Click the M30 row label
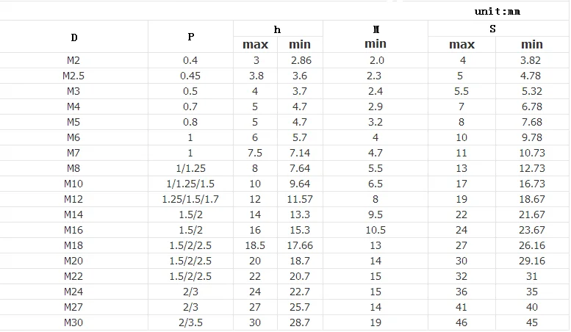Viewport: 571px width, 332px height. pos(73,322)
